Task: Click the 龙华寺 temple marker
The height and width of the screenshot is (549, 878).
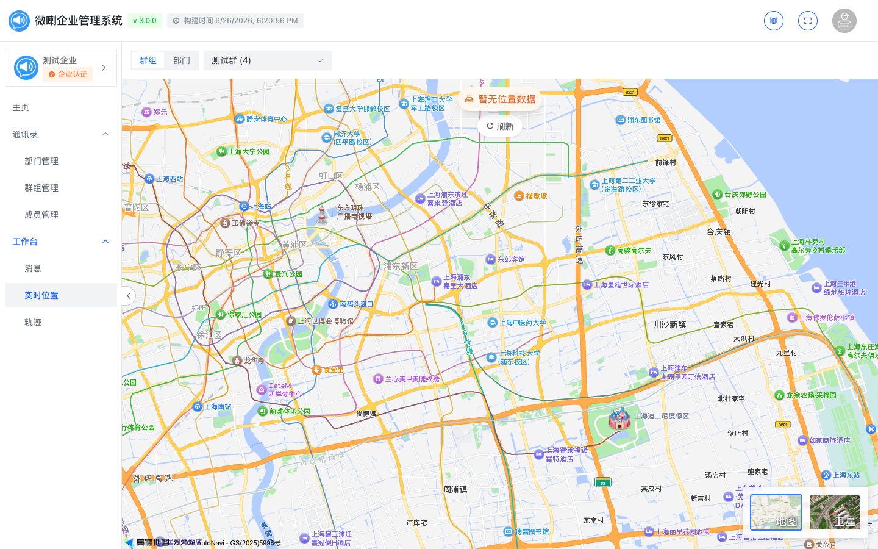Action: [237, 361]
